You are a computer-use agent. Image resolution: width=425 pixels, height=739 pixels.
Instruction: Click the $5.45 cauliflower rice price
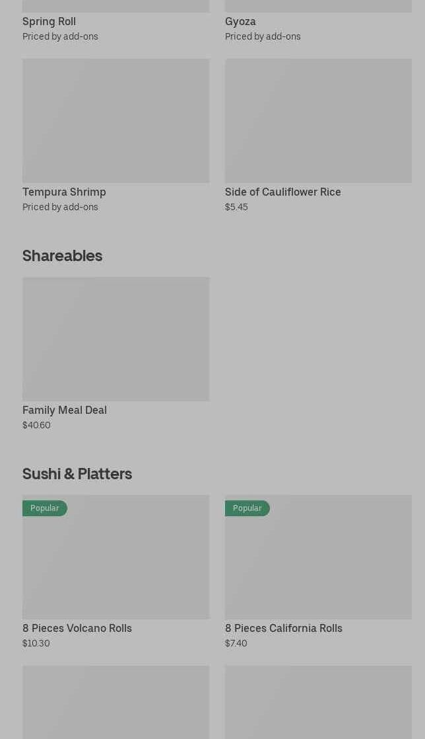[236, 207]
